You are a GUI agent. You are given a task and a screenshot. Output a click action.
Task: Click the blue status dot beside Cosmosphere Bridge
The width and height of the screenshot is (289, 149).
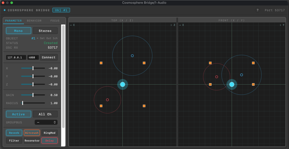click(x=5, y=10)
